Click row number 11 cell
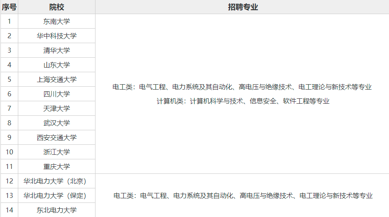The width and height of the screenshot is (389, 217). tap(9, 166)
